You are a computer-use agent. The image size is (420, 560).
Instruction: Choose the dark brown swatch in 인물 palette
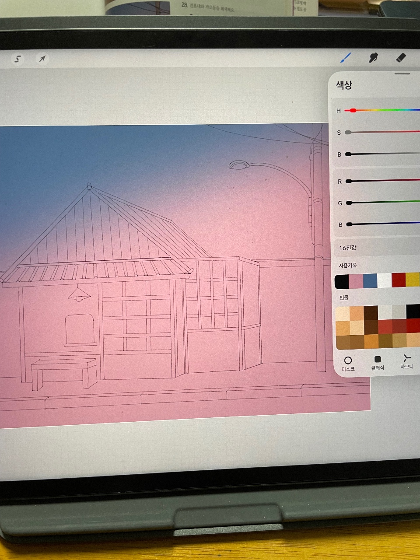[x=371, y=312]
